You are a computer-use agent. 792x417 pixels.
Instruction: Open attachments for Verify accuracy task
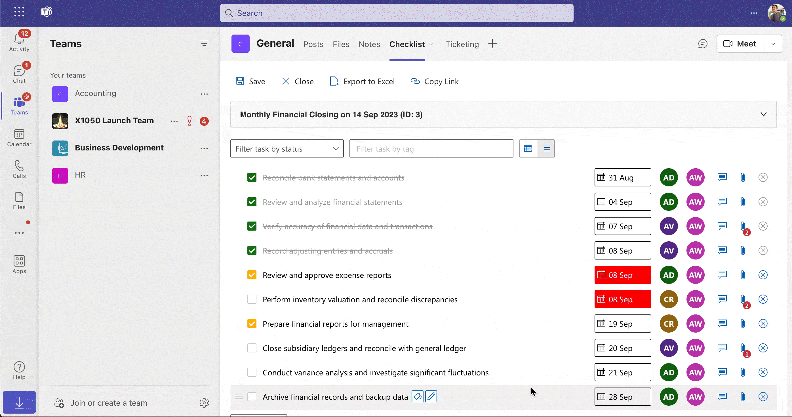[743, 227]
